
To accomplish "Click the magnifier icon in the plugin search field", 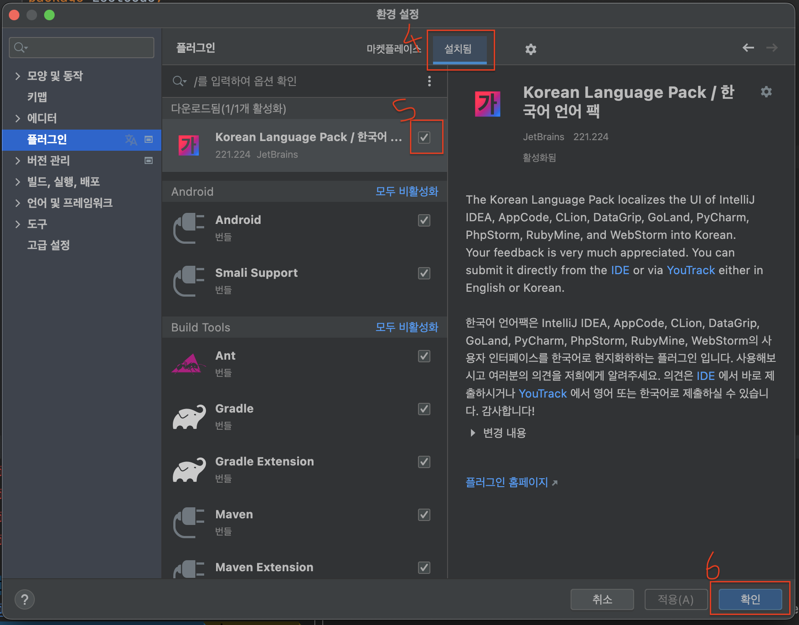I will click(x=179, y=81).
